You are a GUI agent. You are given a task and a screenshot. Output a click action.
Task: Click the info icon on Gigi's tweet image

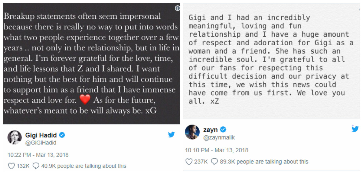click(x=177, y=8)
